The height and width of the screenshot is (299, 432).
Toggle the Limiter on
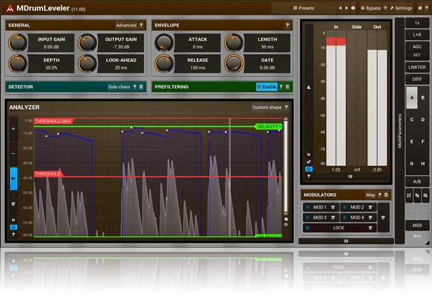pos(417,67)
